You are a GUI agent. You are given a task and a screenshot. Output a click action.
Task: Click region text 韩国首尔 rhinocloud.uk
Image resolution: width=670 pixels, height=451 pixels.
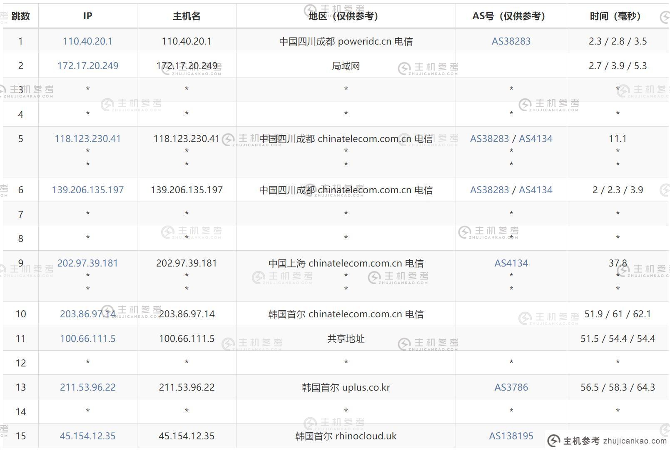346,436
